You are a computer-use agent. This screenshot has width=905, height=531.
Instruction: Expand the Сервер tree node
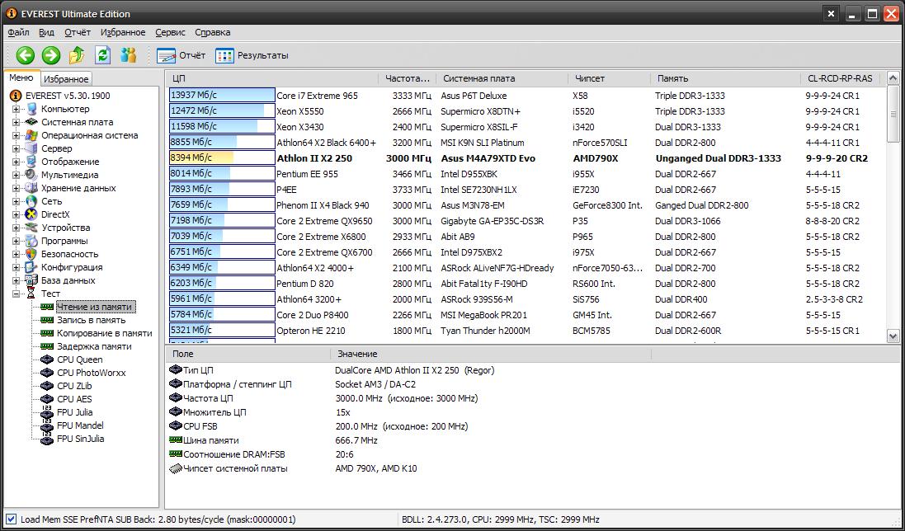[x=16, y=148]
